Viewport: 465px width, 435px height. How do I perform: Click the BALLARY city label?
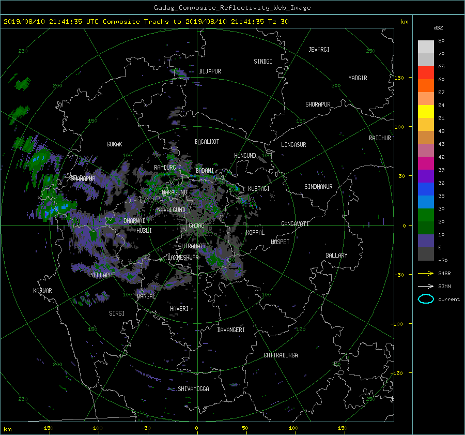[x=336, y=256]
